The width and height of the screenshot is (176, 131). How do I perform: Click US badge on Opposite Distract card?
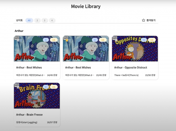coord(152,40)
